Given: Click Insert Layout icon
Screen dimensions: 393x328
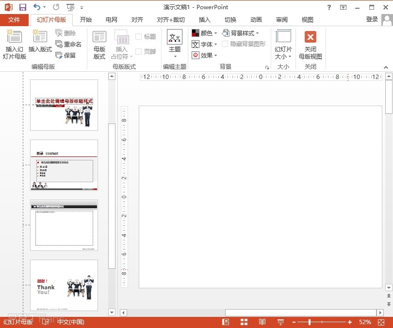Looking at the screenshot, I should pos(40,37).
